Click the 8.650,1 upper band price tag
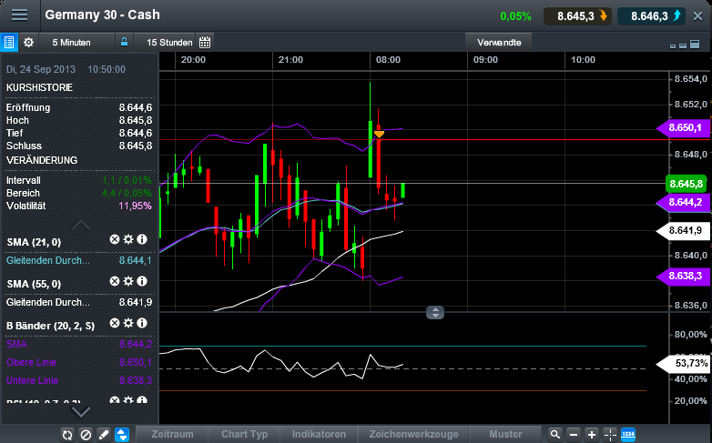Viewport: 712px width, 443px height. [x=684, y=127]
